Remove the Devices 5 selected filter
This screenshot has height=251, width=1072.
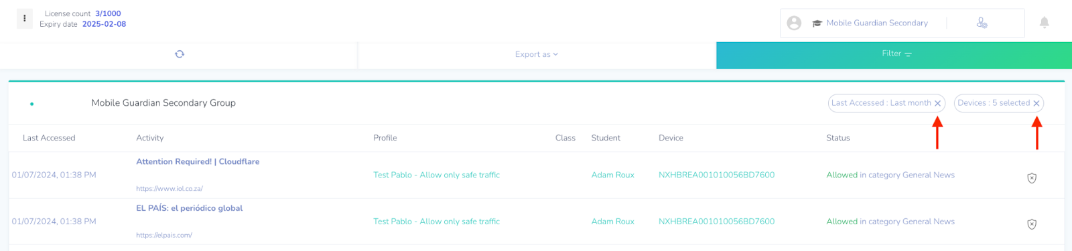click(1036, 103)
